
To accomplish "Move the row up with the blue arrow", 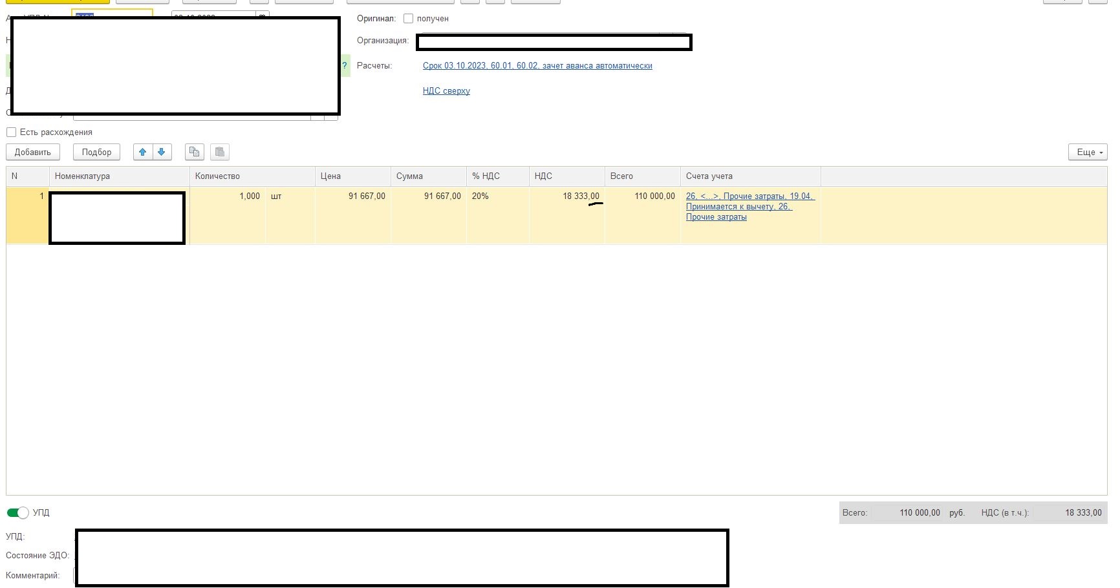I will 143,152.
